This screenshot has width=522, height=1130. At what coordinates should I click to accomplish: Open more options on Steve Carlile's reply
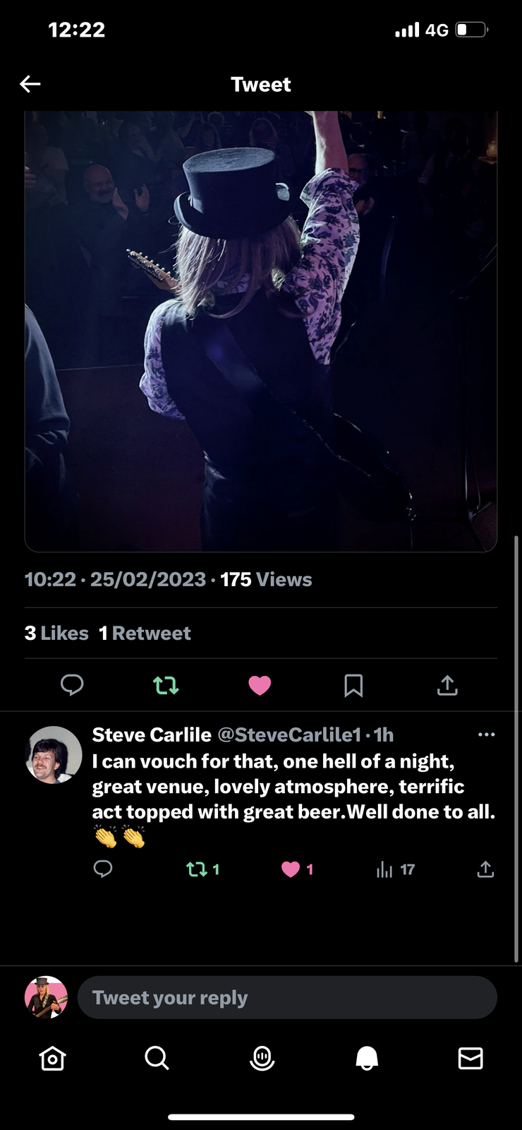(486, 734)
